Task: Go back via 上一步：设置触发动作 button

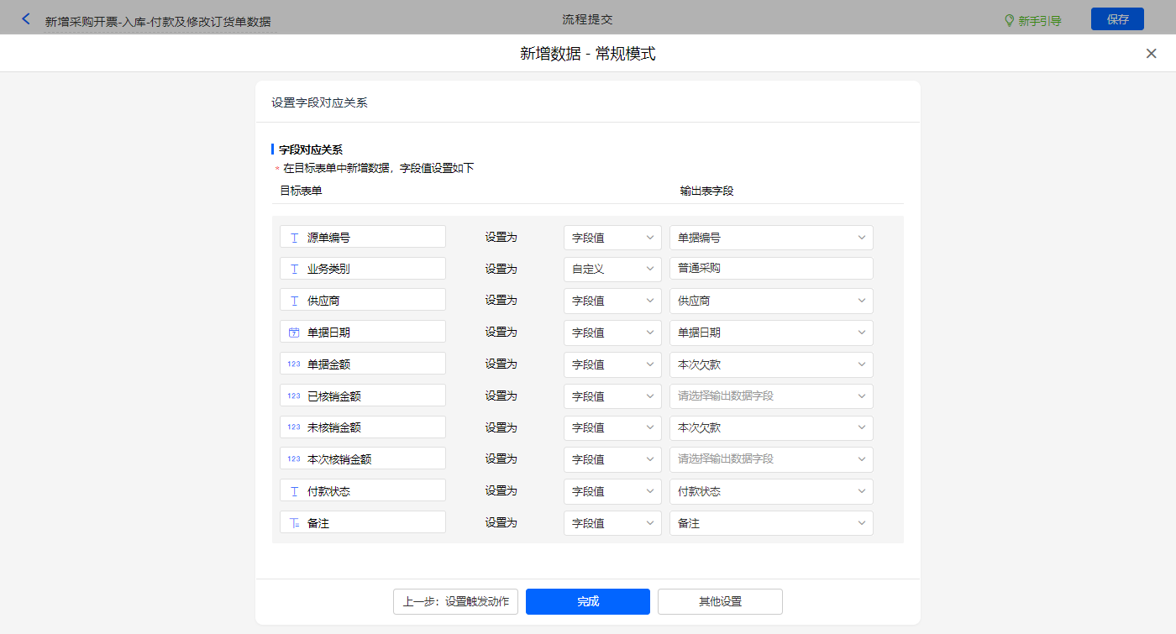Action: tap(455, 601)
